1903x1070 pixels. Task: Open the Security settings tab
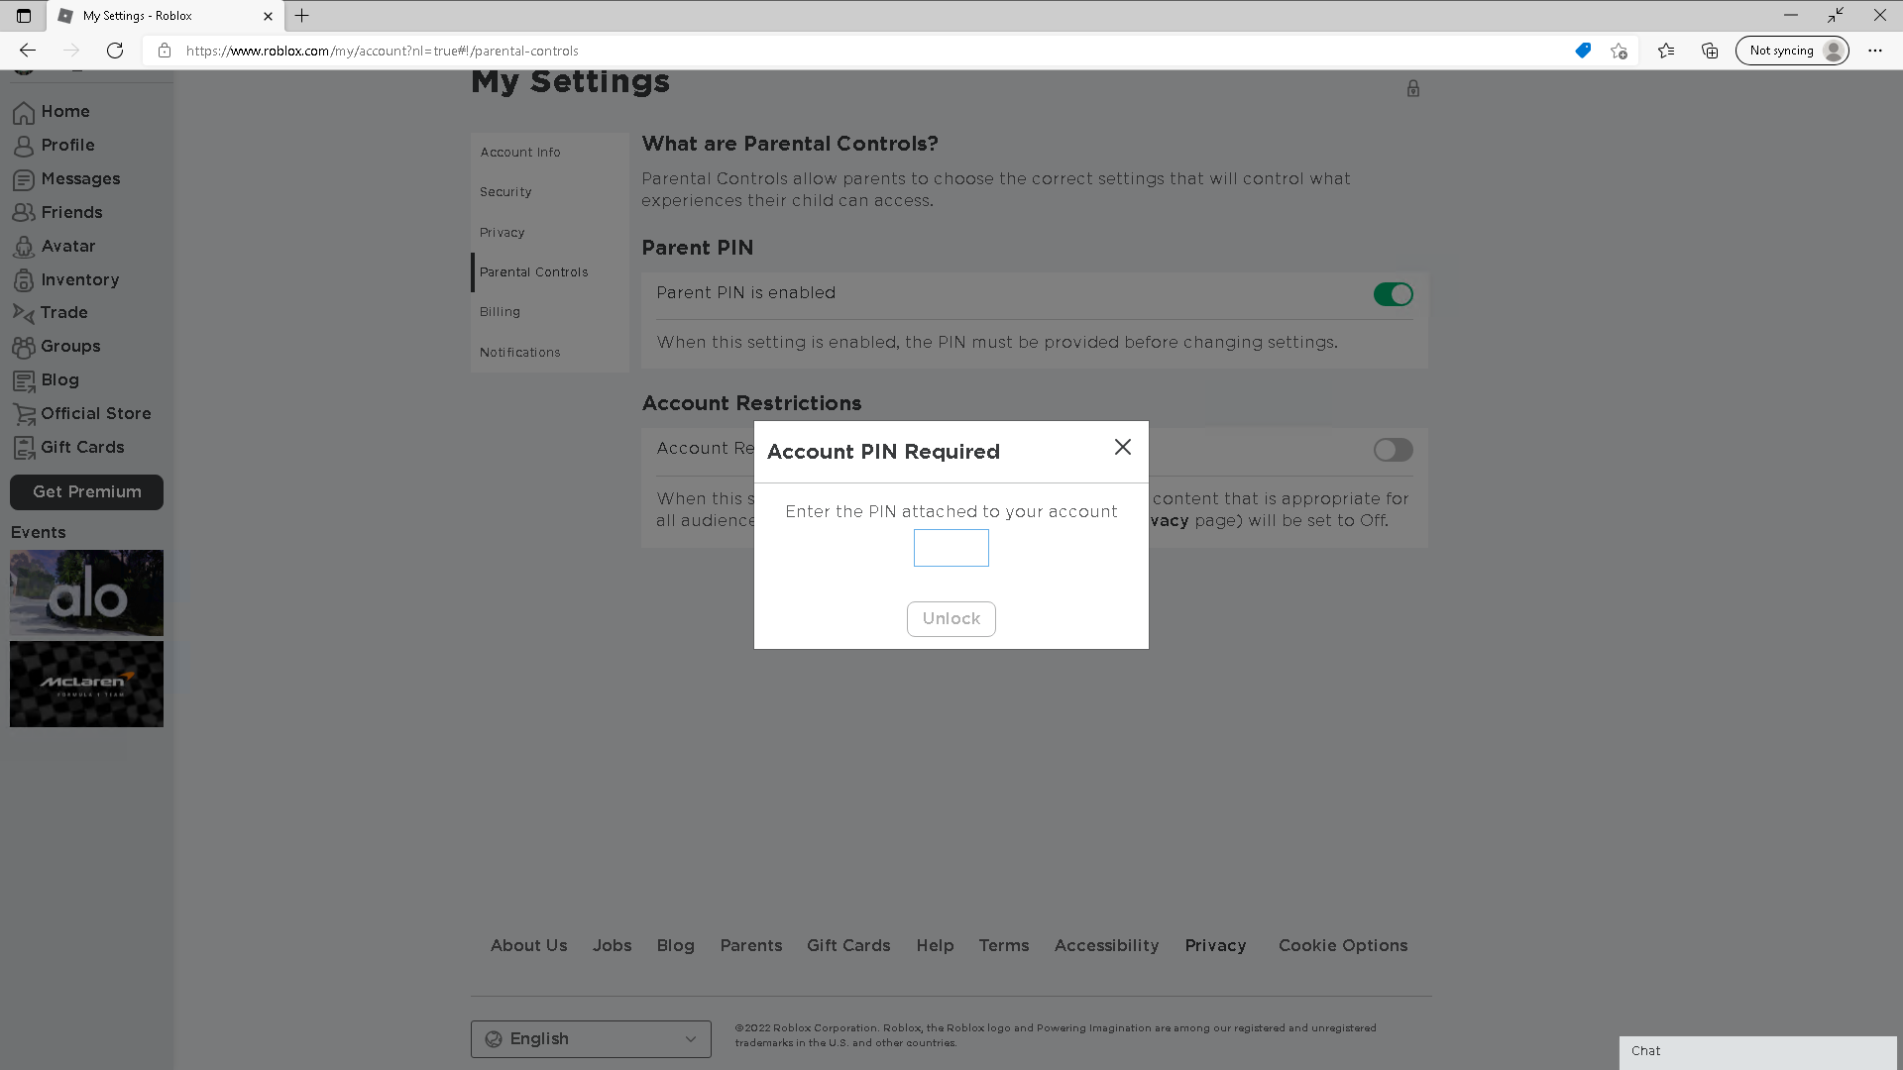pos(505,192)
